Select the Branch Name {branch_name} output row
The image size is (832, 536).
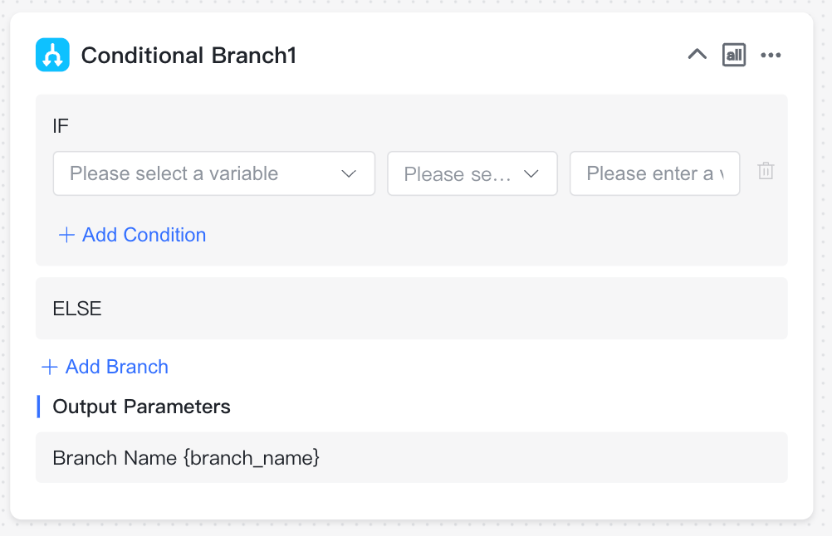(x=411, y=457)
